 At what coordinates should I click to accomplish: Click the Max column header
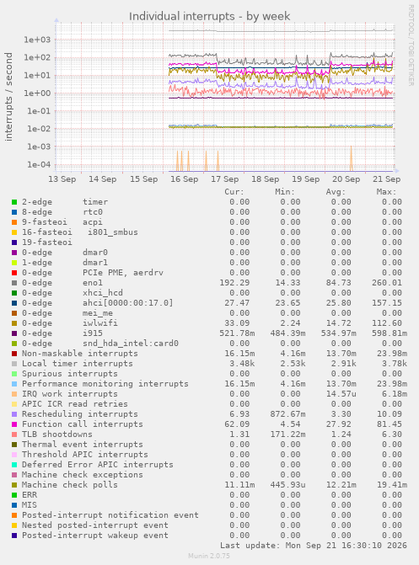[386, 192]
